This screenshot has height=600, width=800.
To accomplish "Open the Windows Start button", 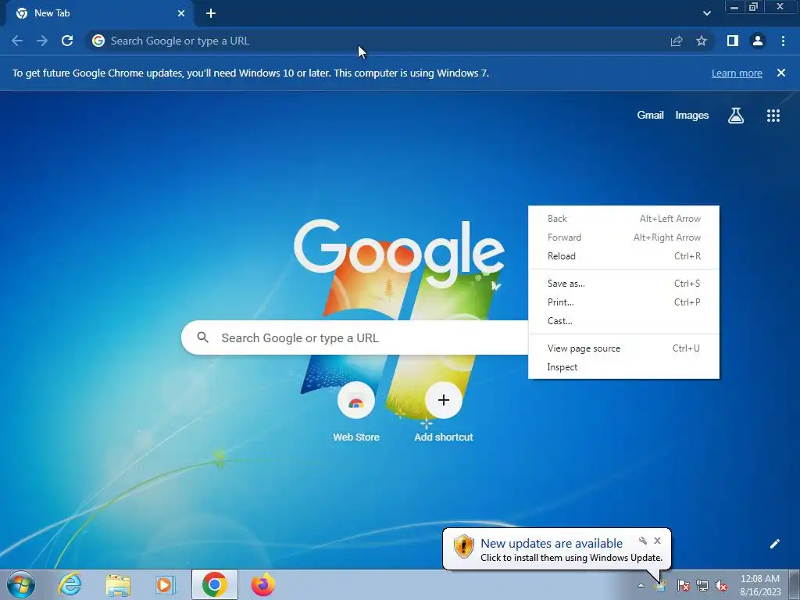I will [x=21, y=584].
